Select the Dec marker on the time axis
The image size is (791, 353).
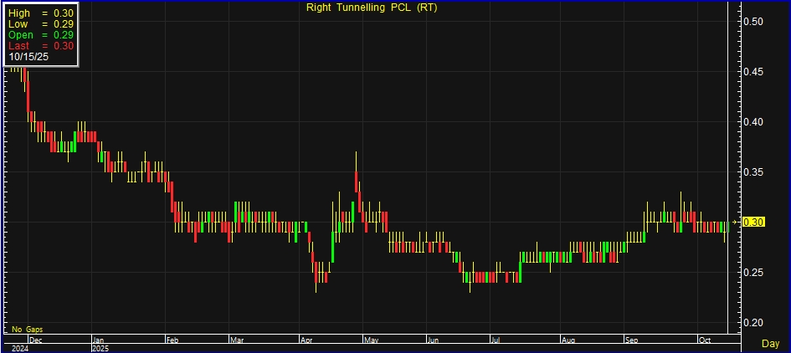click(x=35, y=340)
